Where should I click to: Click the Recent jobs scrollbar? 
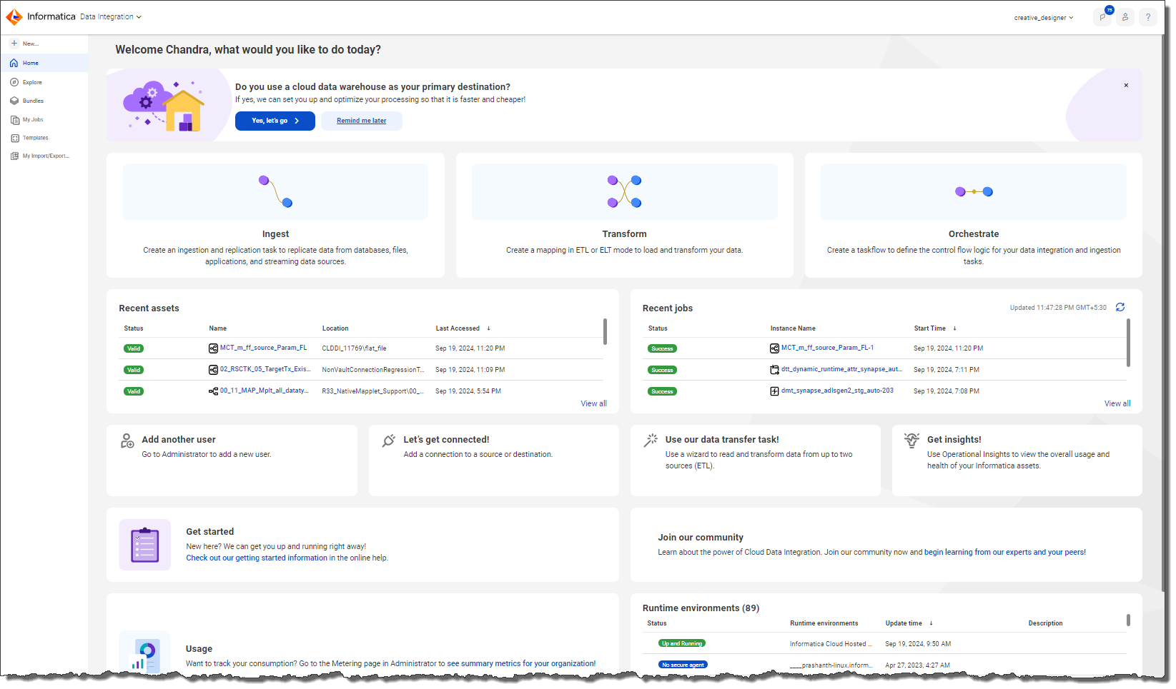(x=1128, y=342)
